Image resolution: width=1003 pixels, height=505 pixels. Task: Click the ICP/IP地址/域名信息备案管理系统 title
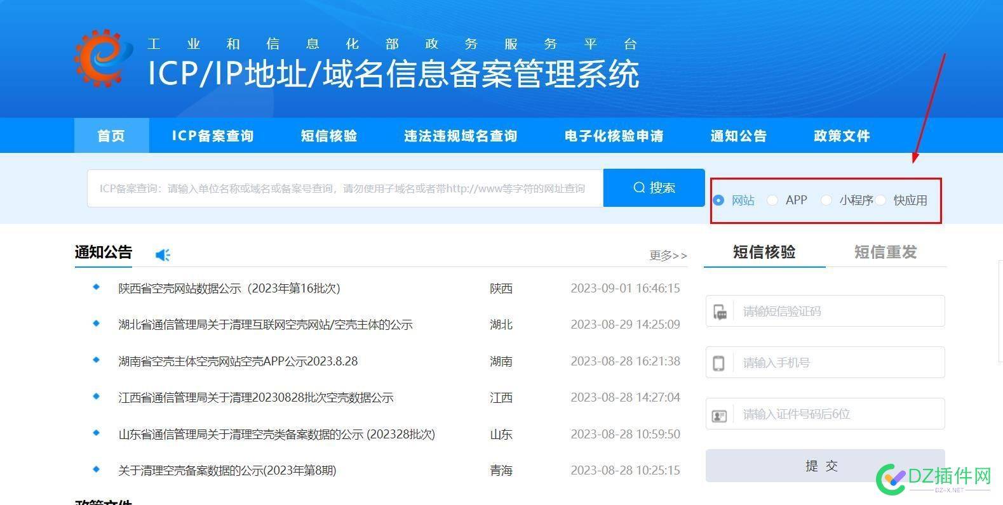393,73
